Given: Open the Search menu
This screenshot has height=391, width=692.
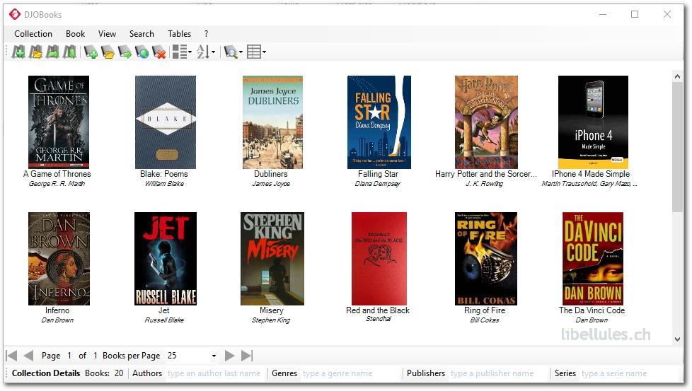Looking at the screenshot, I should pyautogui.click(x=142, y=34).
